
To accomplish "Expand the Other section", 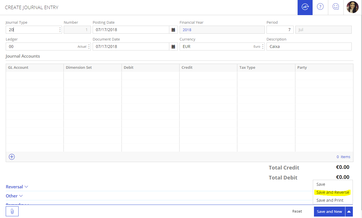I will click(14, 196).
